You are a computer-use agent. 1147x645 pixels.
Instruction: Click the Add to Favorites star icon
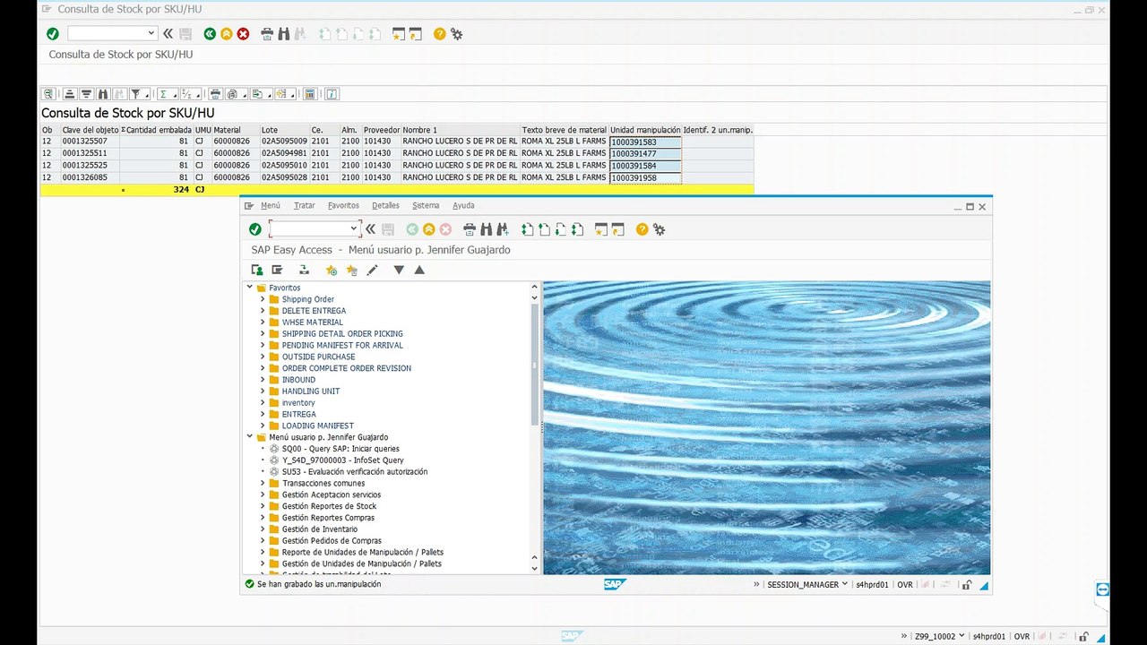pyautogui.click(x=332, y=270)
